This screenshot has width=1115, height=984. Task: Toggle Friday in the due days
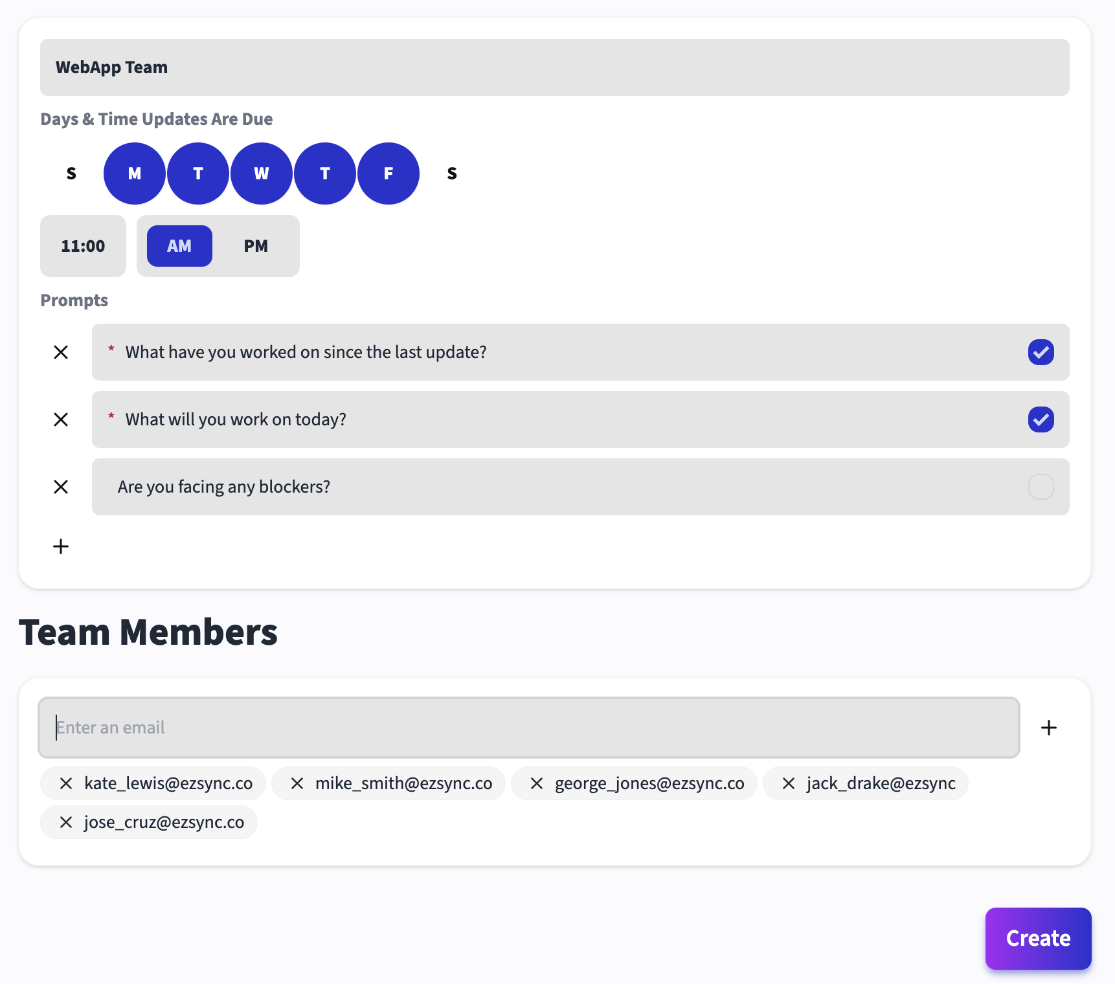coord(389,173)
